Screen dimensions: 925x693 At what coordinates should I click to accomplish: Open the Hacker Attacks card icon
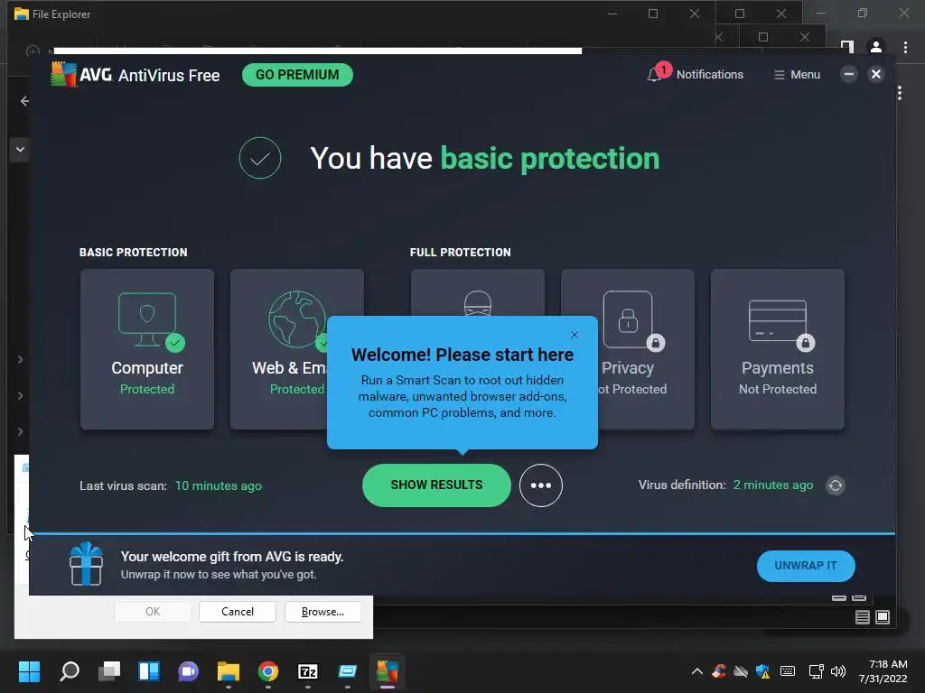(x=477, y=303)
